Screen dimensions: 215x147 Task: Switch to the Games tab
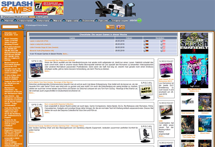(x=32, y=17)
